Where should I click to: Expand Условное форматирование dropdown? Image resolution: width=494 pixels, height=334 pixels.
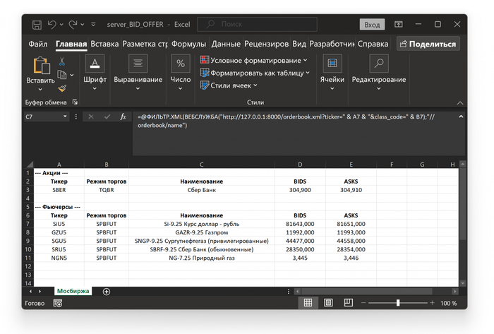pyautogui.click(x=305, y=61)
